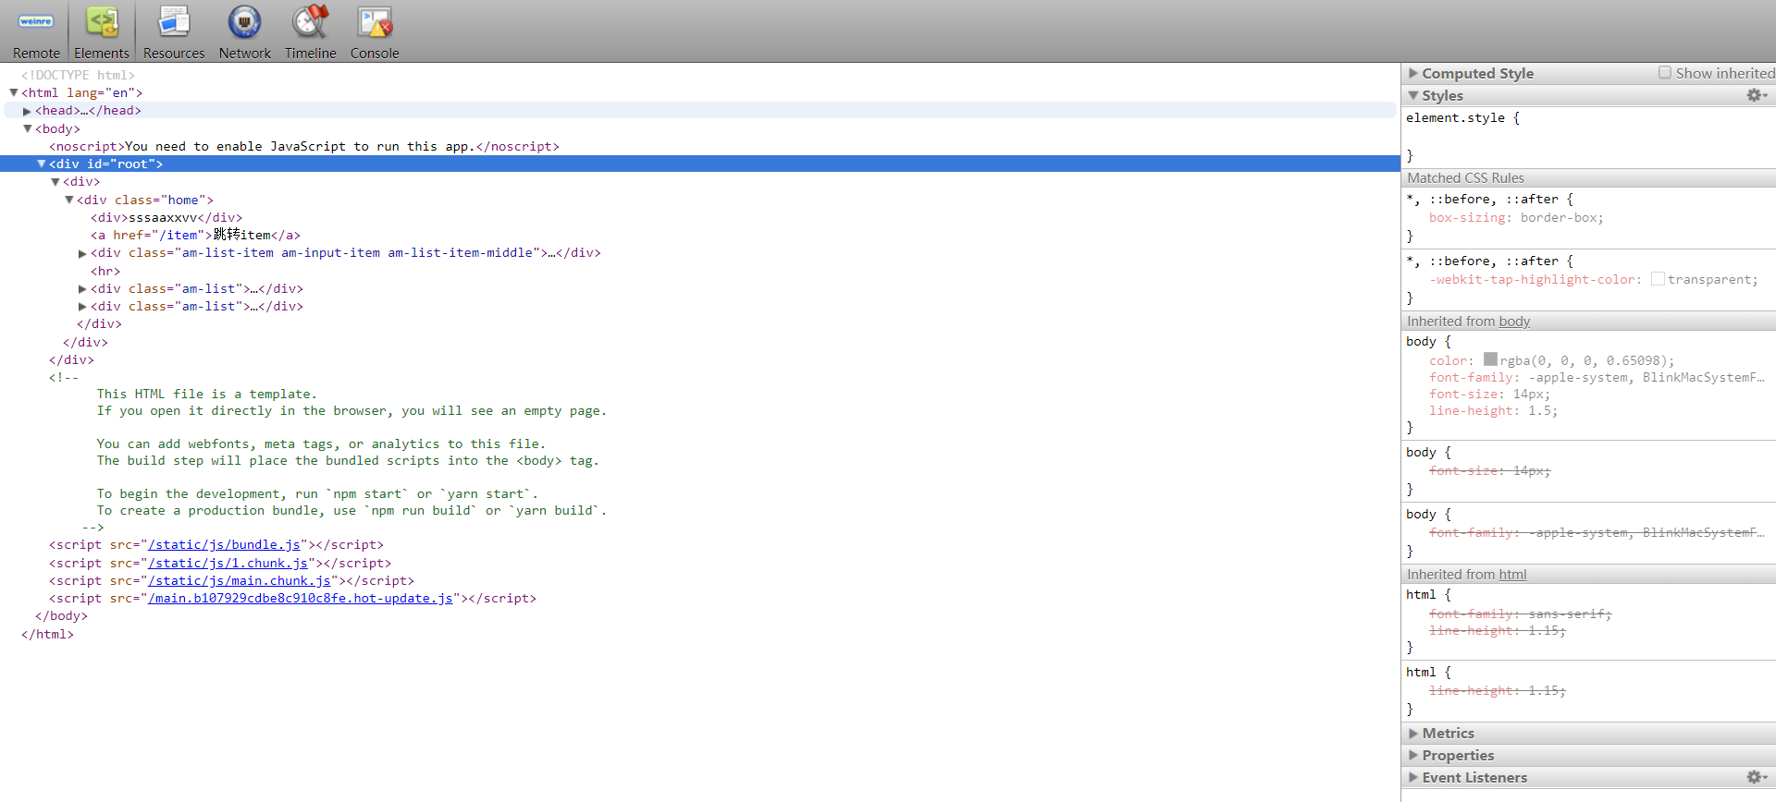
Task: Expand the Computed Style section
Action: pos(1413,73)
